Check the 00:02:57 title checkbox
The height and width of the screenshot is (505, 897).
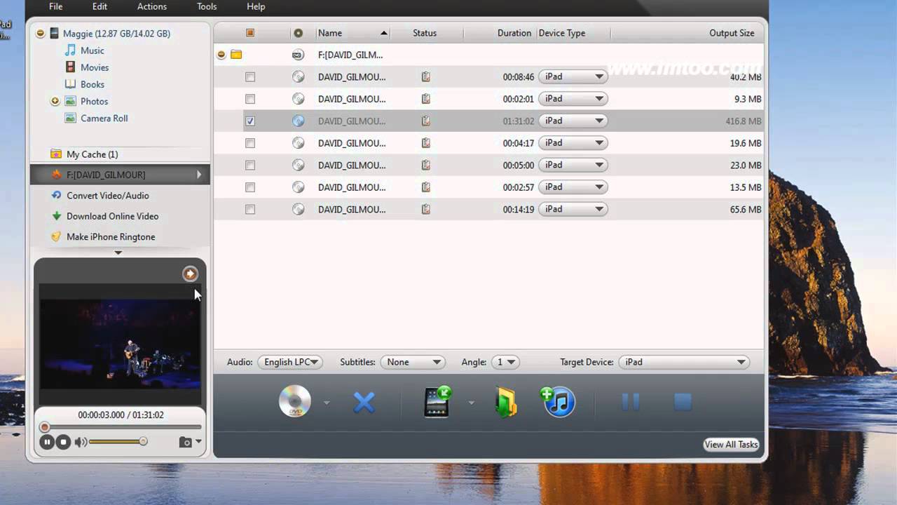(250, 187)
